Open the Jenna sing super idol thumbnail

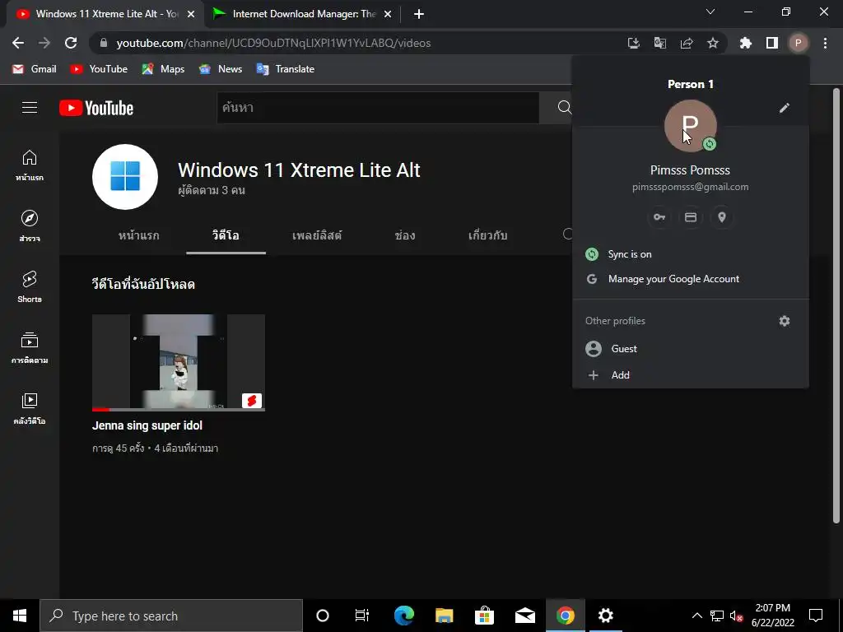(179, 363)
